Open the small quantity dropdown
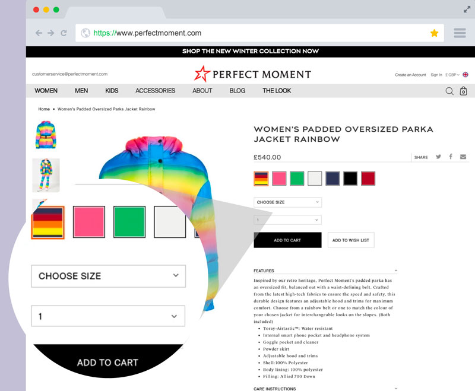 click(x=287, y=220)
